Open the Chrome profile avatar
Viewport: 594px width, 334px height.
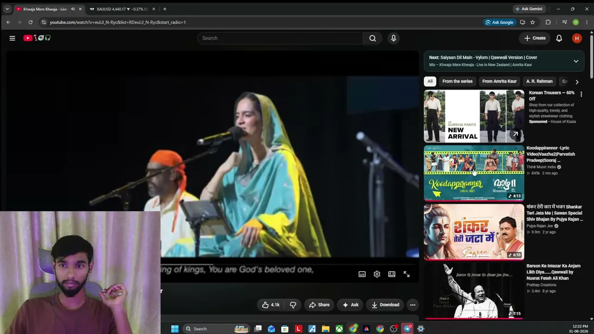(576, 22)
